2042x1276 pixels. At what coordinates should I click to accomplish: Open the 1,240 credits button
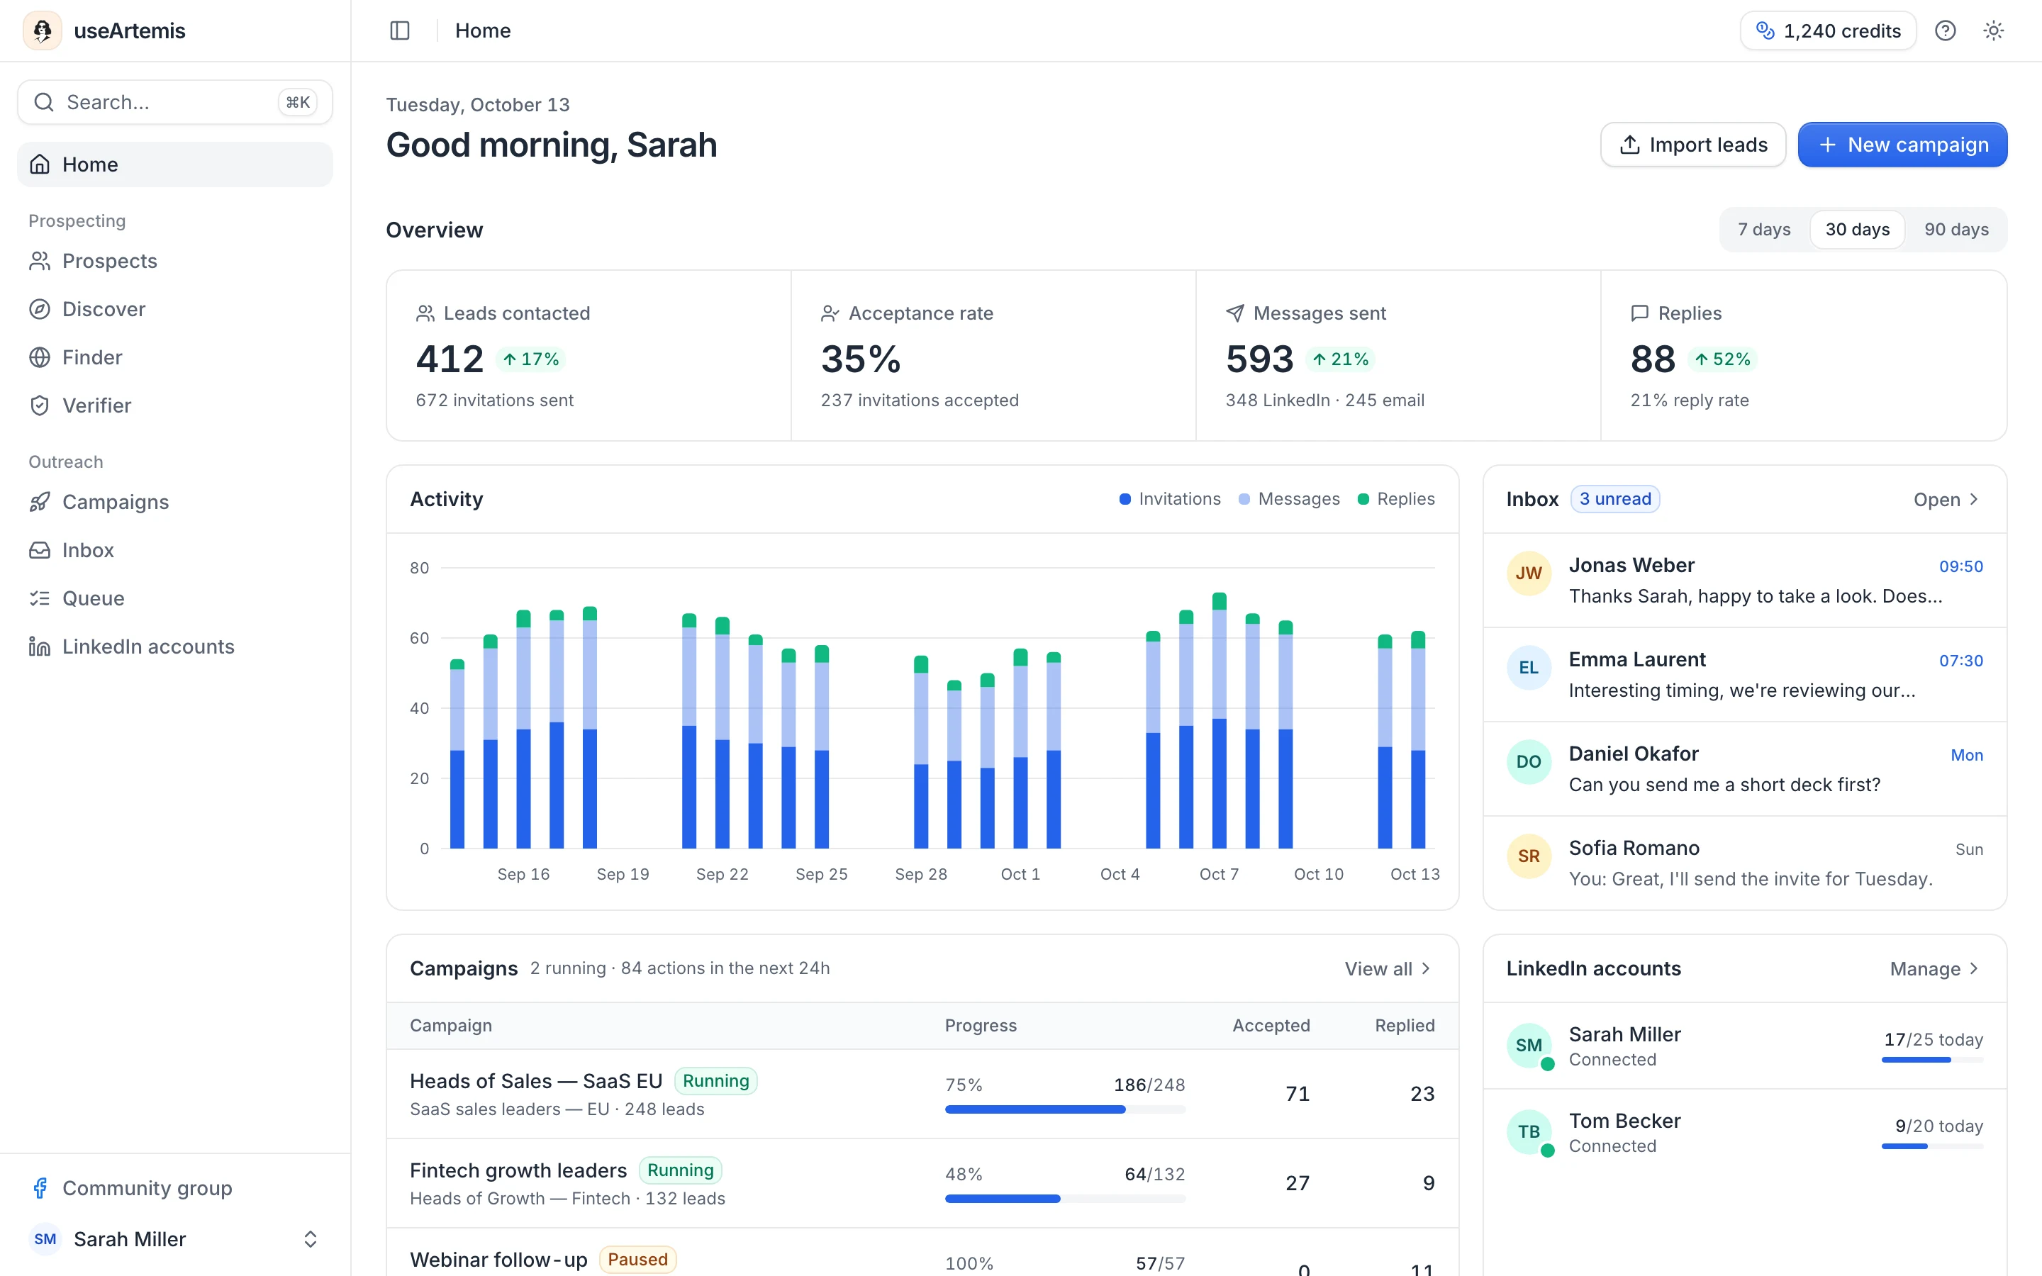coord(1828,30)
